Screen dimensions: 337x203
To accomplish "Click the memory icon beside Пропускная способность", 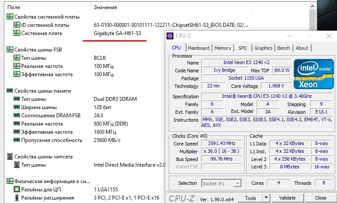I will (17, 140).
